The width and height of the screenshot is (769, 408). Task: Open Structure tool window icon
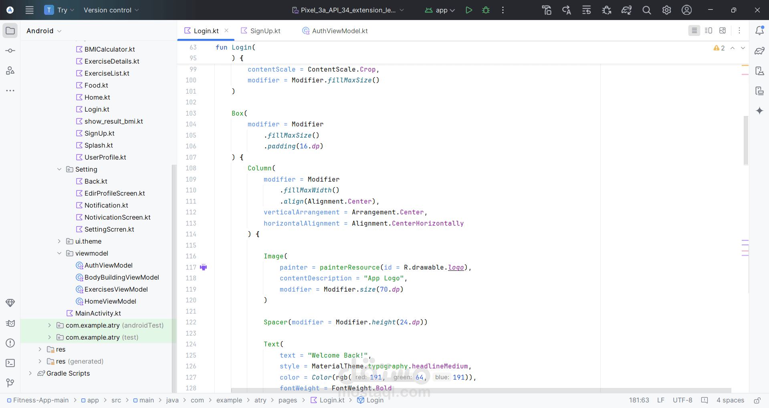coord(10,71)
